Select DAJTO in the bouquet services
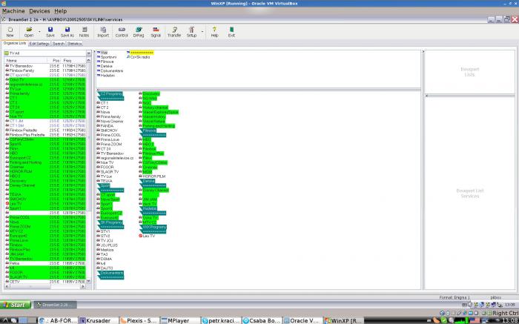Image resolution: width=519 pixels, height=324 pixels. click(x=107, y=268)
